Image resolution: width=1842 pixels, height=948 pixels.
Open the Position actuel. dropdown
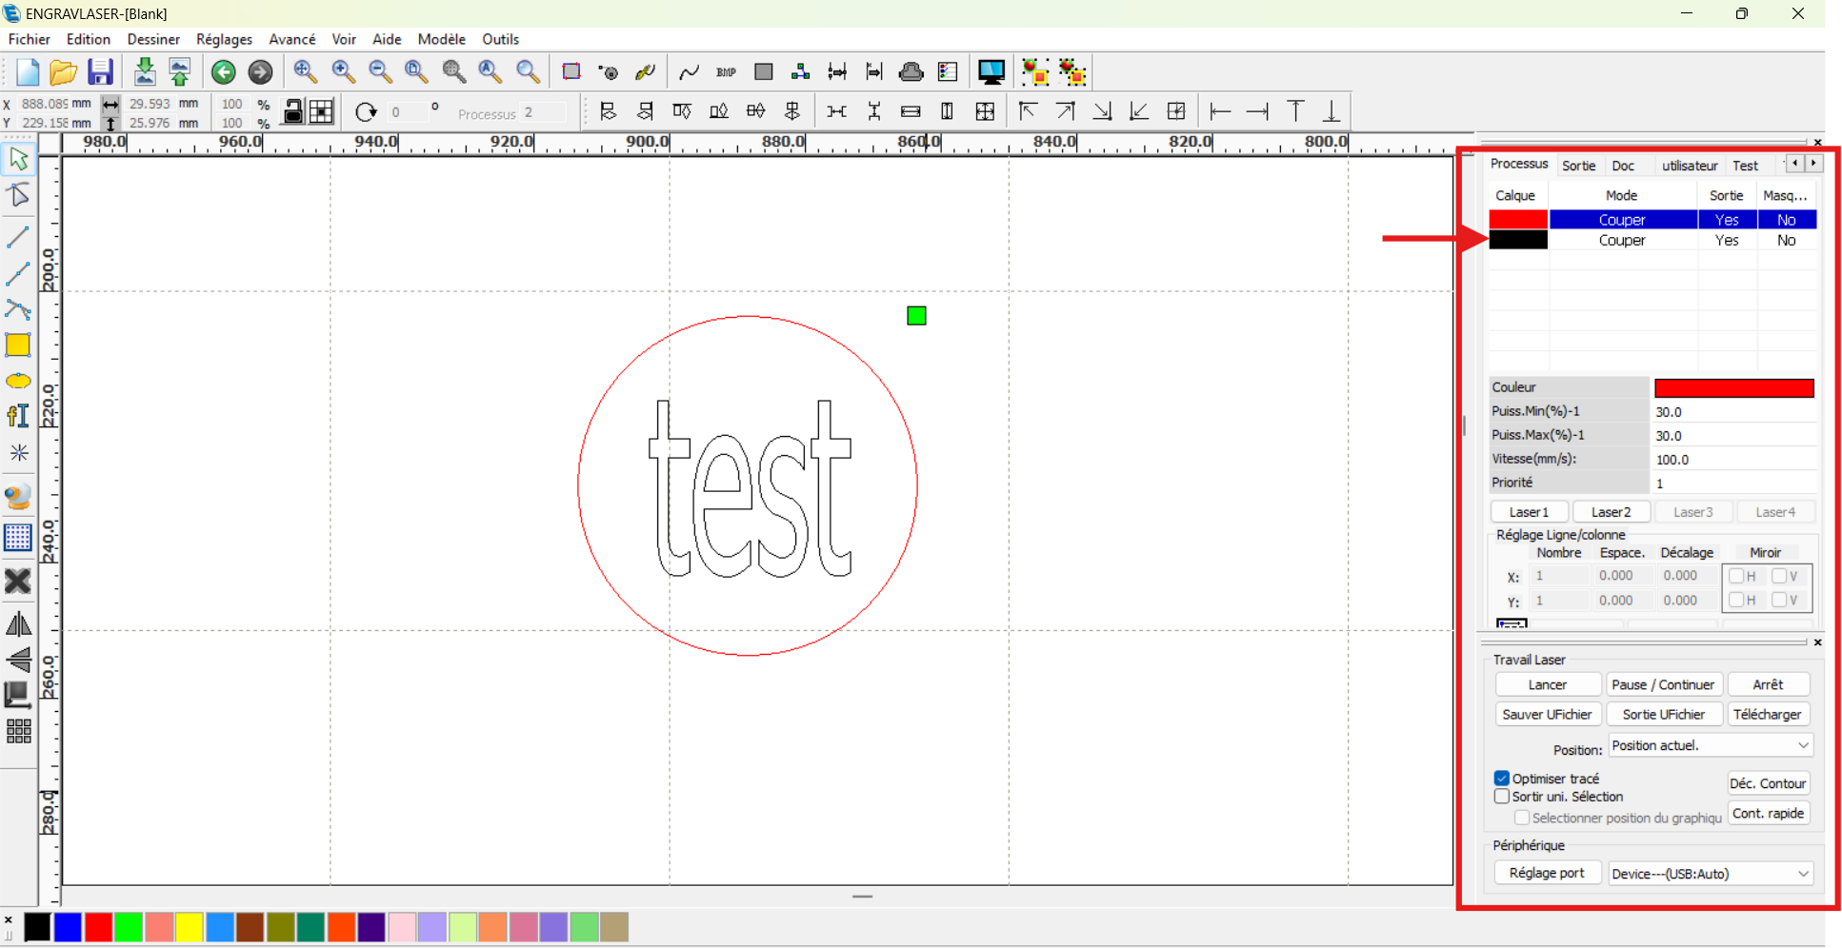point(1711,745)
